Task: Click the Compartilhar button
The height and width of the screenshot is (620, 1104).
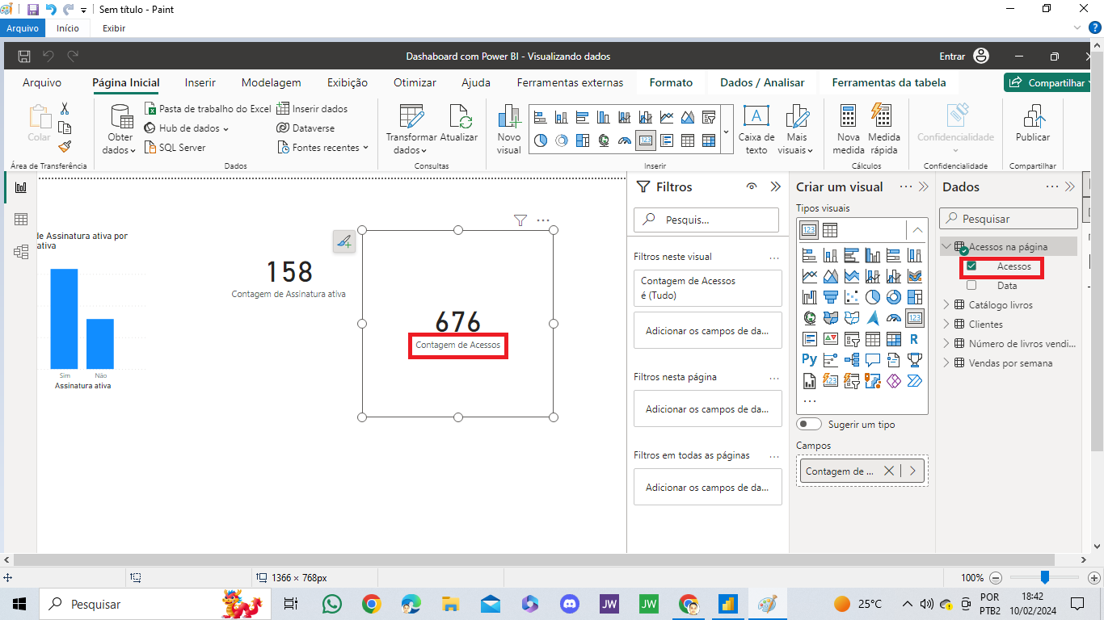Action: click(x=1047, y=82)
